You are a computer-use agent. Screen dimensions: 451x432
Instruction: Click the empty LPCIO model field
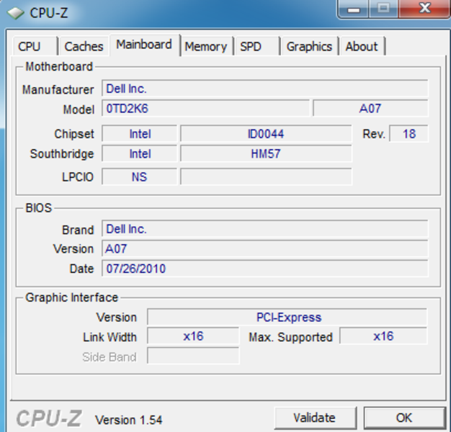point(266,176)
